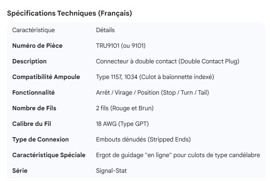Click the 'Type de Connexion' row label
The width and height of the screenshot is (270, 181).
(40, 139)
